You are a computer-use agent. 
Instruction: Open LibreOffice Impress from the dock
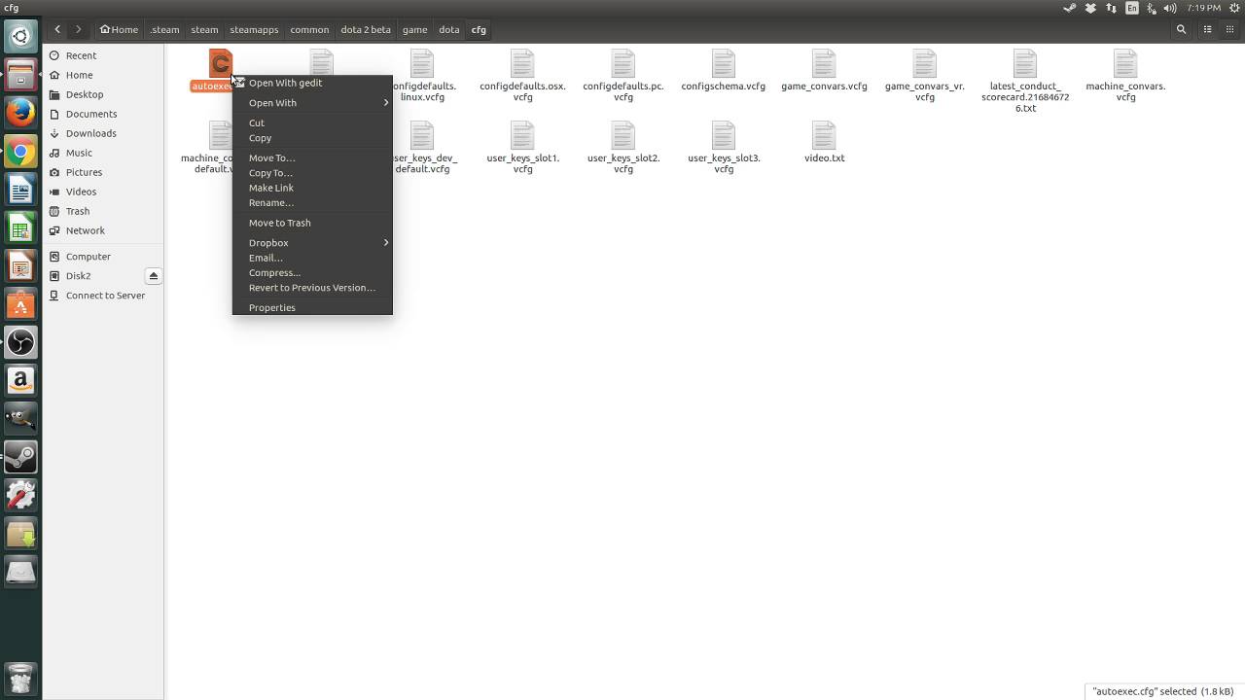pyautogui.click(x=20, y=266)
